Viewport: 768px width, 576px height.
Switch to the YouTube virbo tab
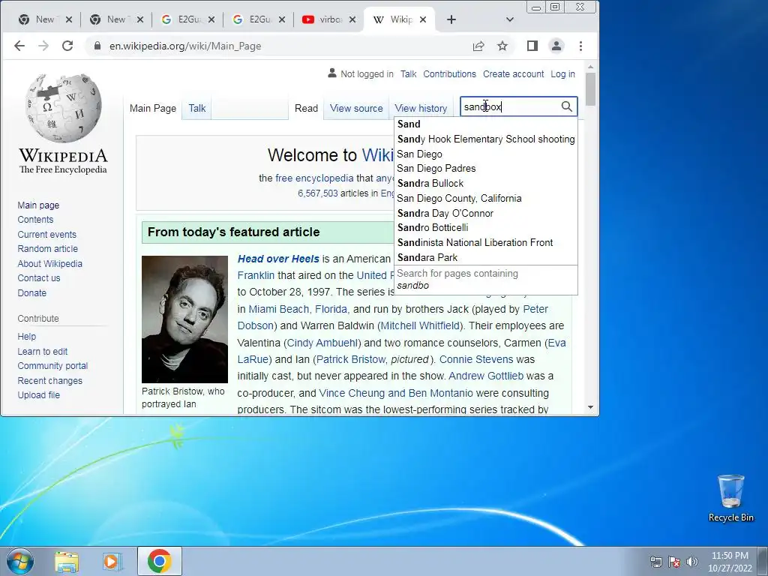click(x=331, y=19)
